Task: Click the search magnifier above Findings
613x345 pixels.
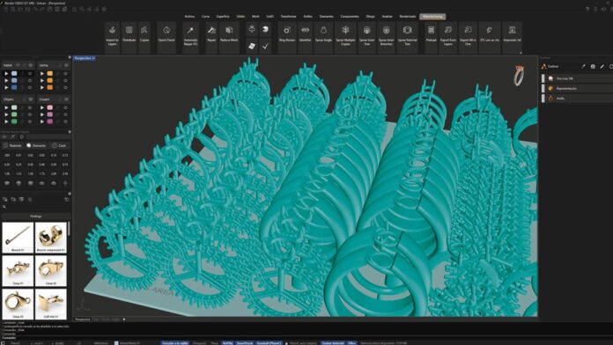Action: [x=4, y=207]
